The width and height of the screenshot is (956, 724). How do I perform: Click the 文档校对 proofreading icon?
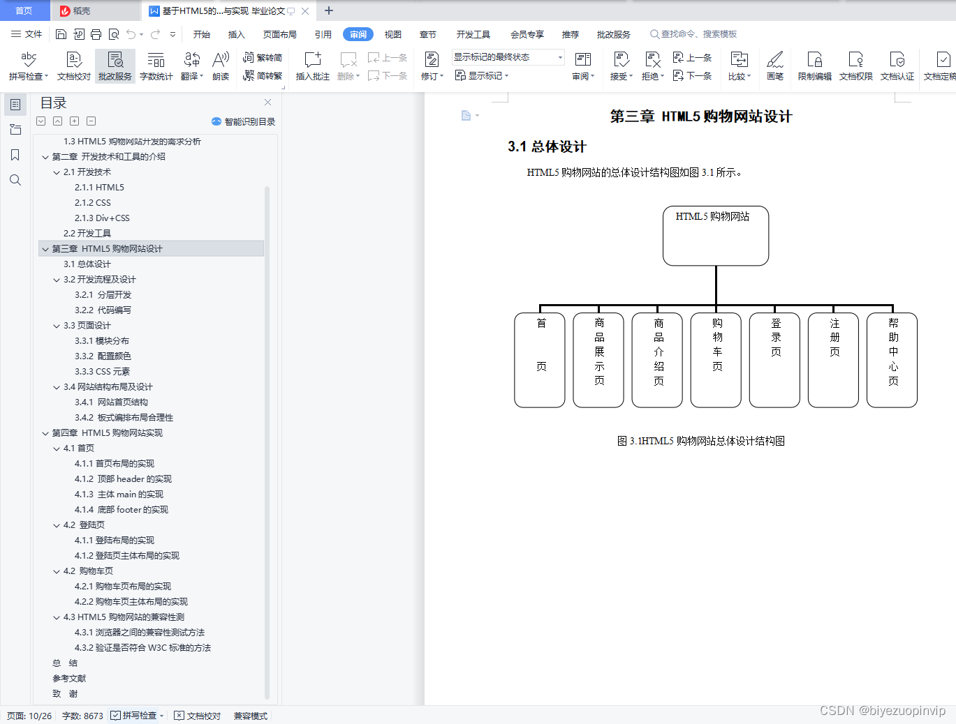[74, 66]
